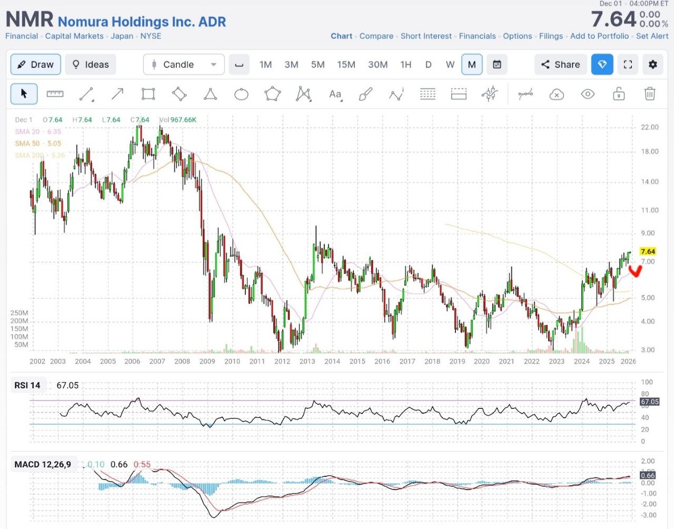
Task: Select the ruler measure tool
Action: point(55,94)
